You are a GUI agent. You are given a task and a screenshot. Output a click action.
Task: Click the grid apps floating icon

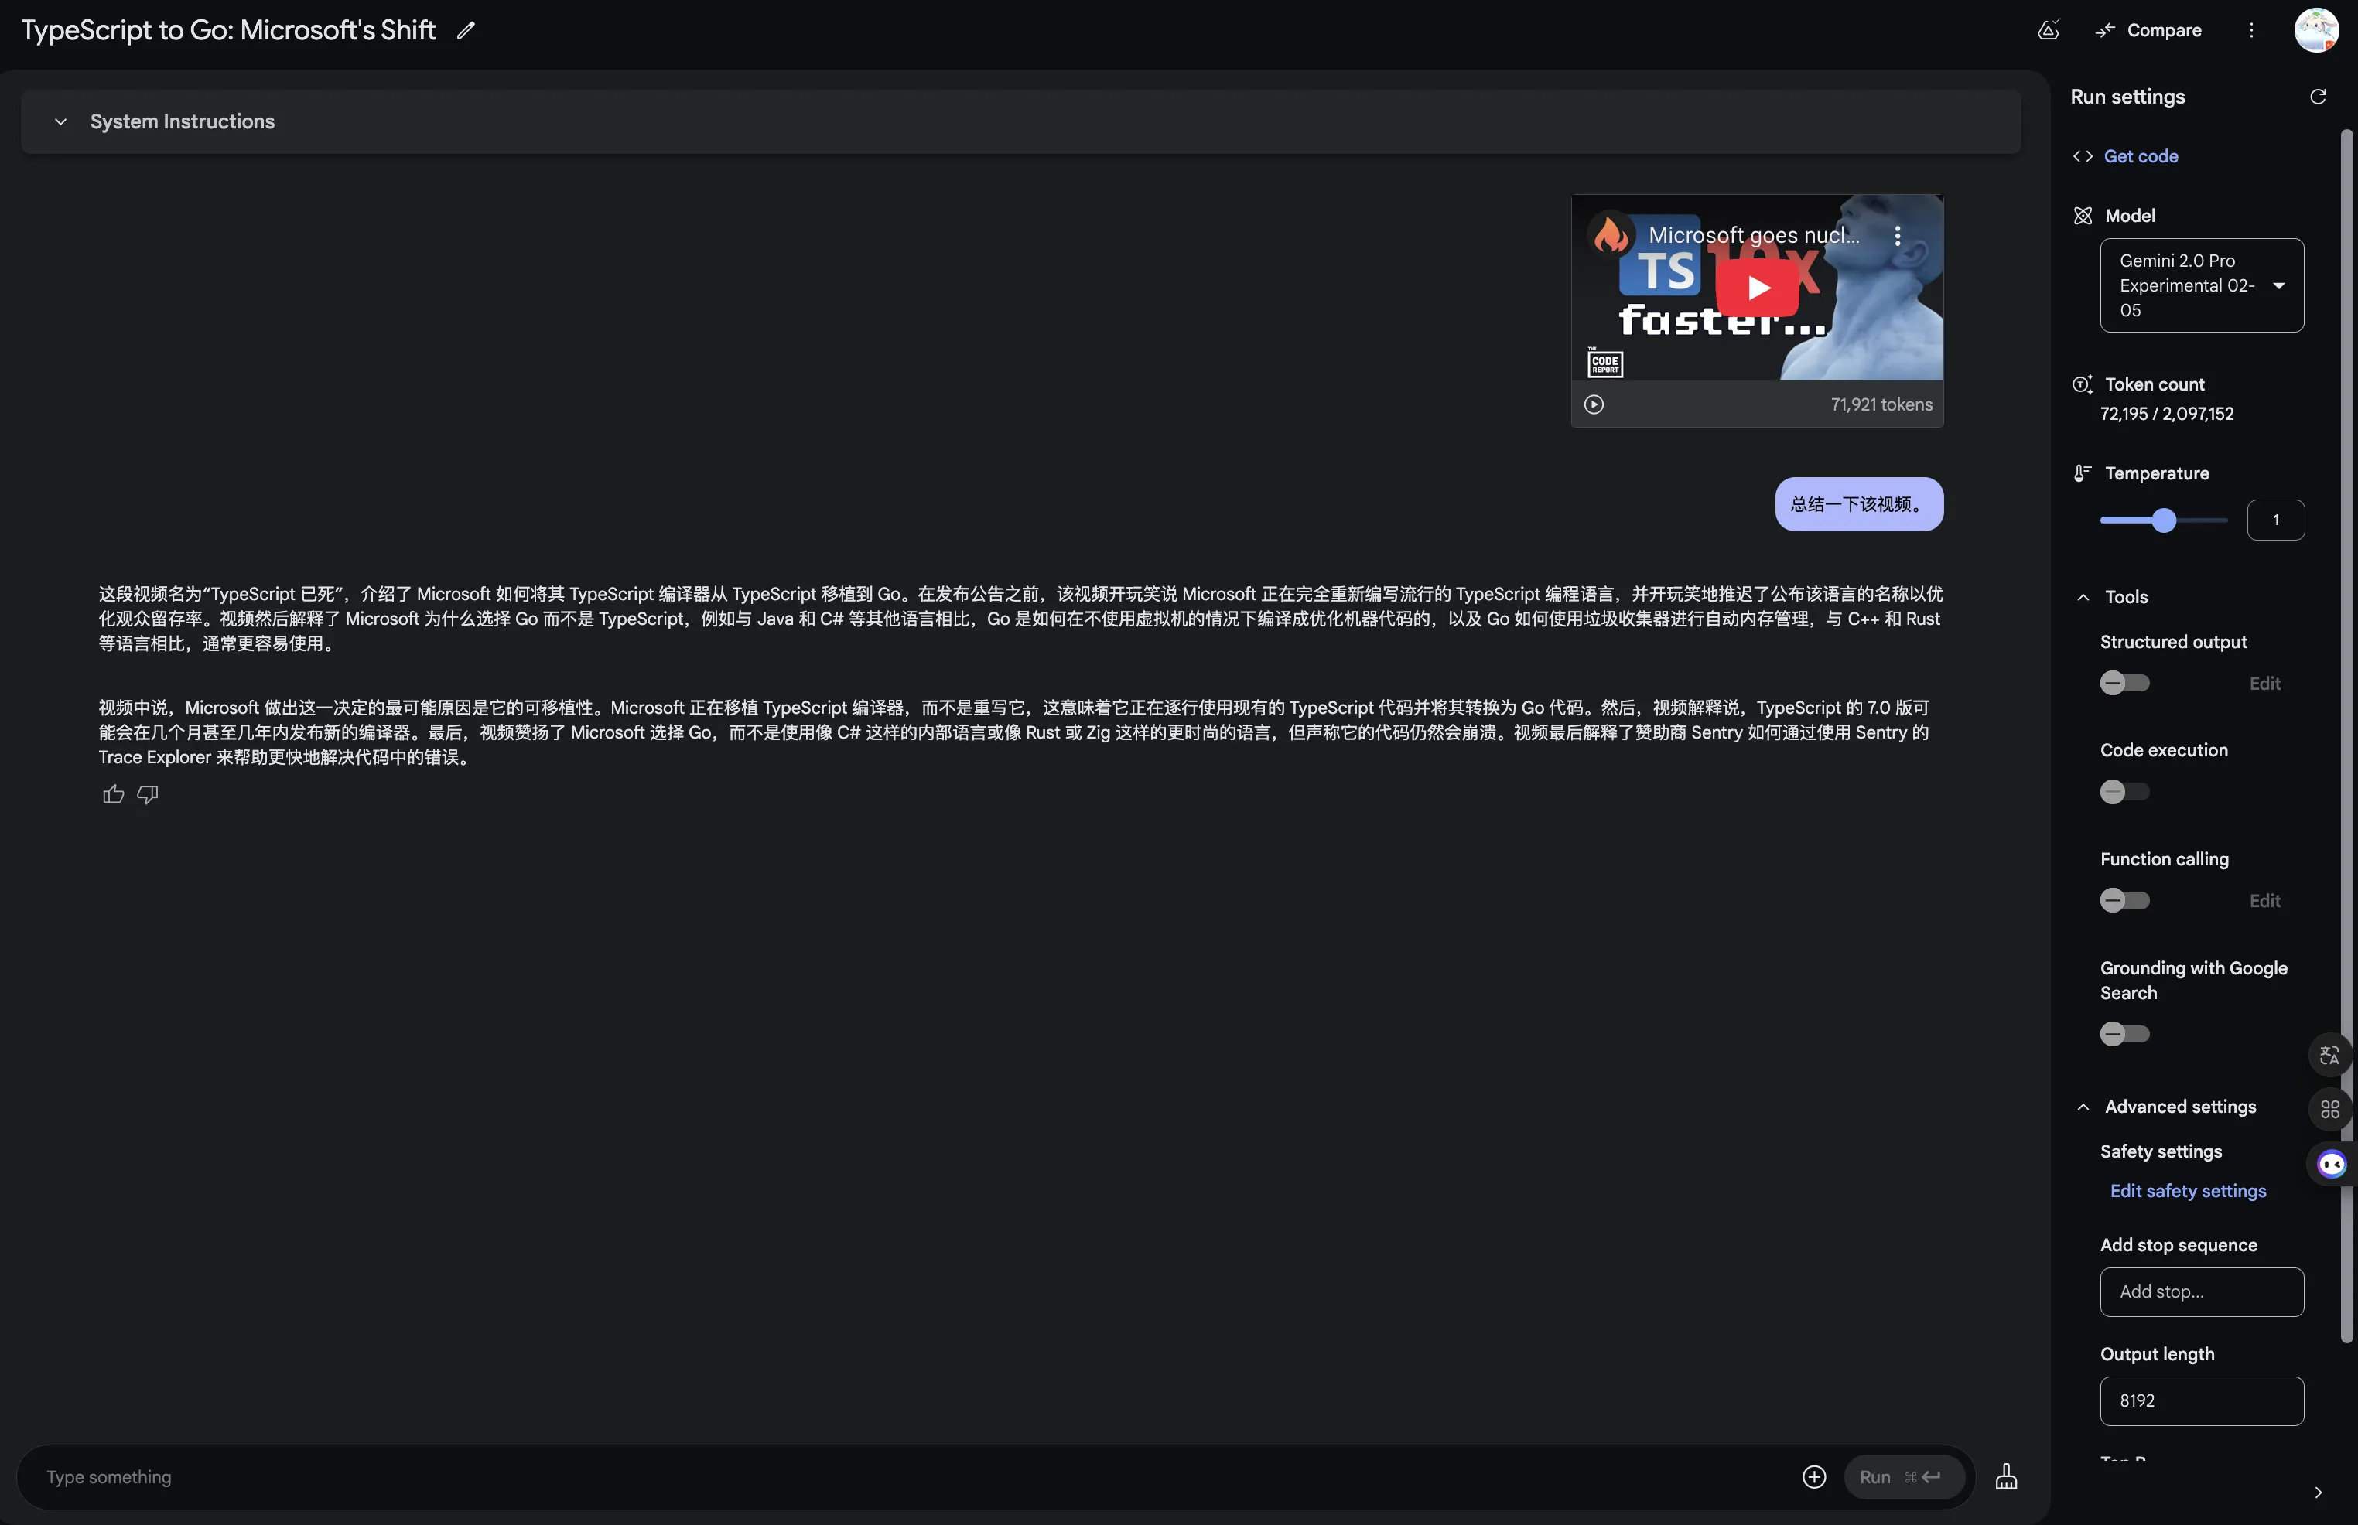pos(2329,1109)
